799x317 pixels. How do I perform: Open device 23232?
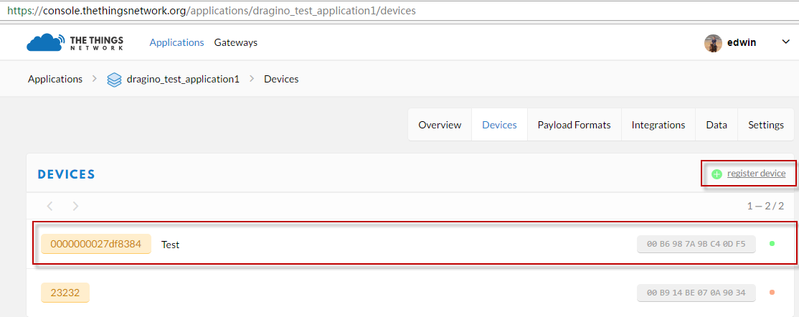tap(65, 293)
